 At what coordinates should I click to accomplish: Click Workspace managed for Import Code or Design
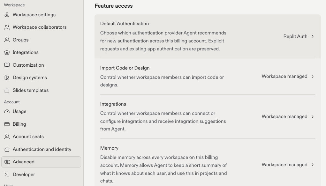pos(284,76)
